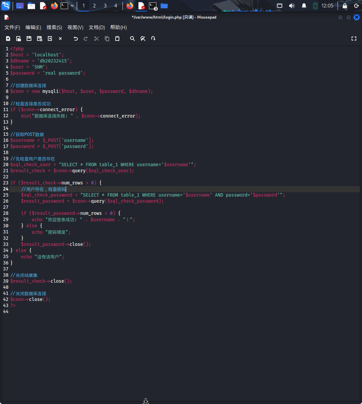Click the comment '//创建数据库连接'
The height and width of the screenshot is (404, 362).
(28, 85)
